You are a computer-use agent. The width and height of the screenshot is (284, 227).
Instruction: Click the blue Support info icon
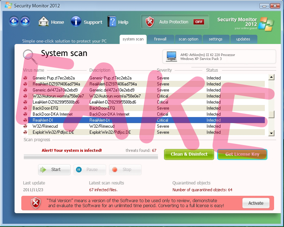76,21
